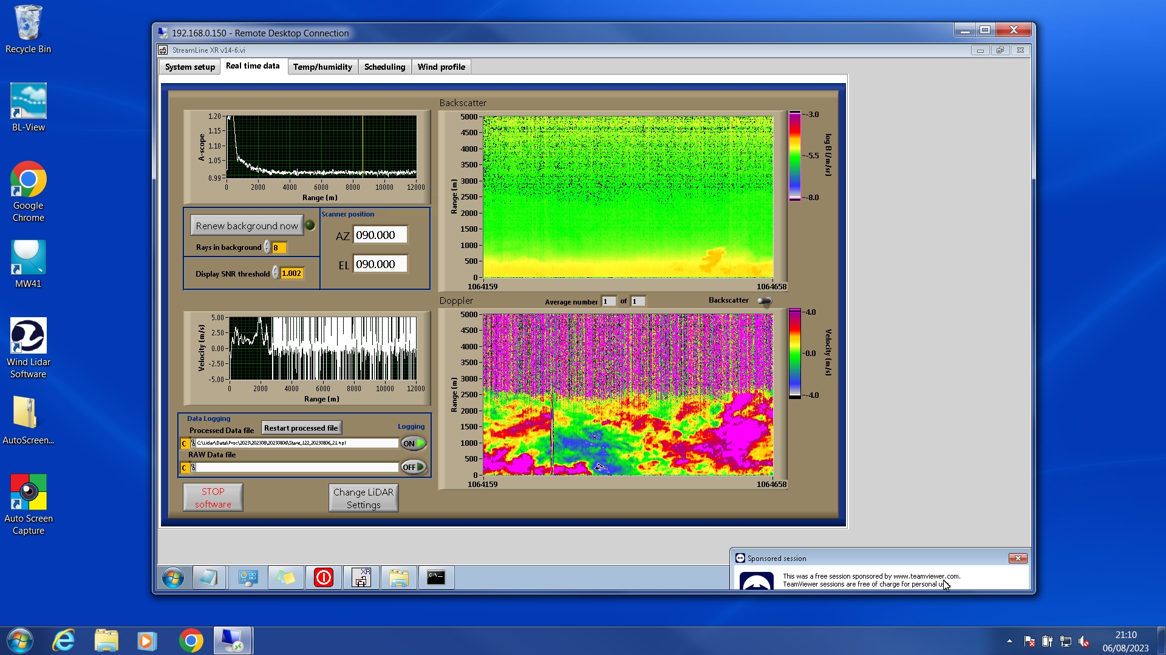Toggle RAW data file OFF switch
This screenshot has width=1166, height=655.
point(414,467)
